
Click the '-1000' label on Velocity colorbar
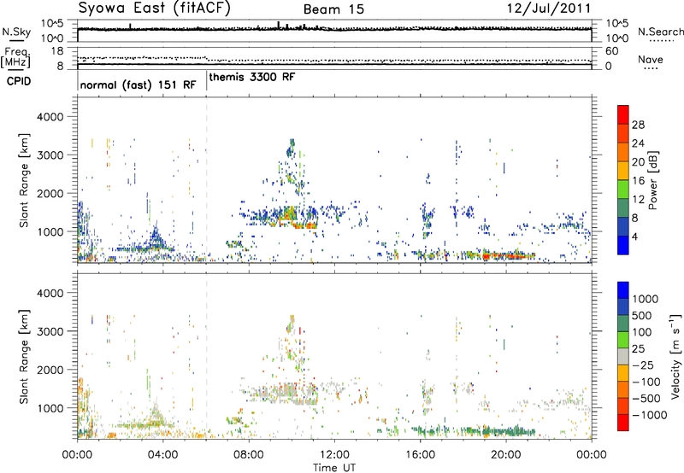(x=649, y=415)
